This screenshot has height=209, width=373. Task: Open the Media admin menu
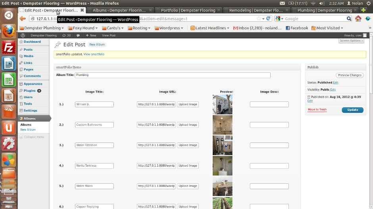point(28,56)
